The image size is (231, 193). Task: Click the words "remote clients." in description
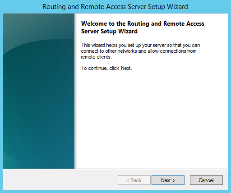click(x=96, y=57)
